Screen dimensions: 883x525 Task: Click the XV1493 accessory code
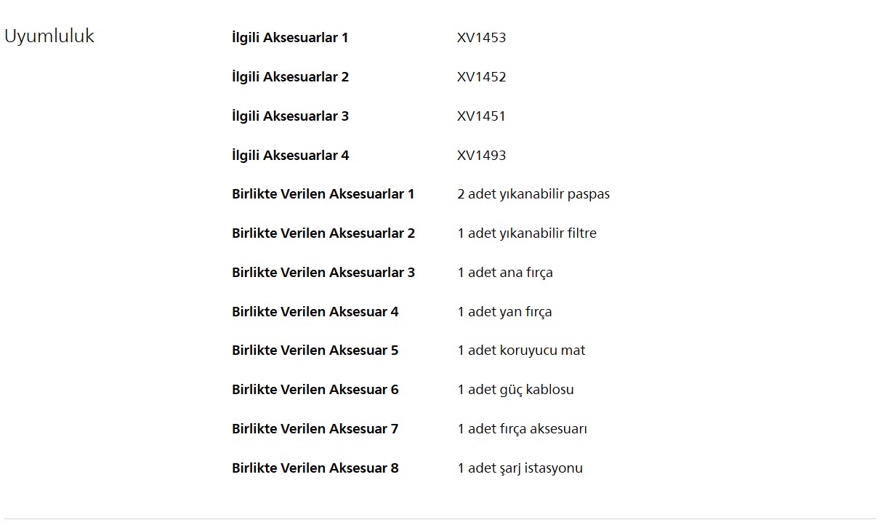(x=481, y=156)
